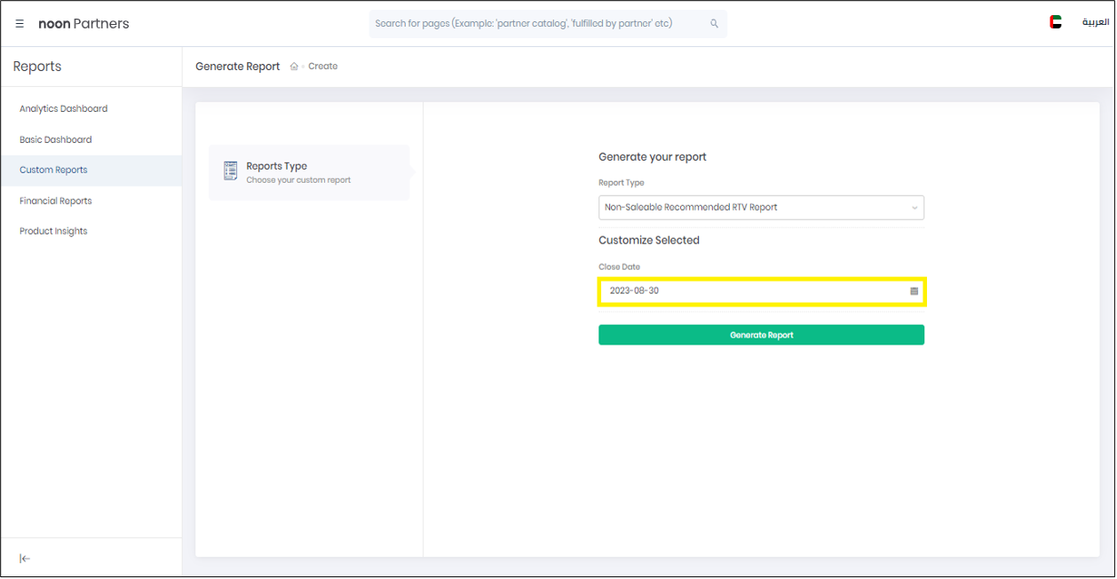
Task: Open Product Insights page
Action: pyautogui.click(x=53, y=232)
